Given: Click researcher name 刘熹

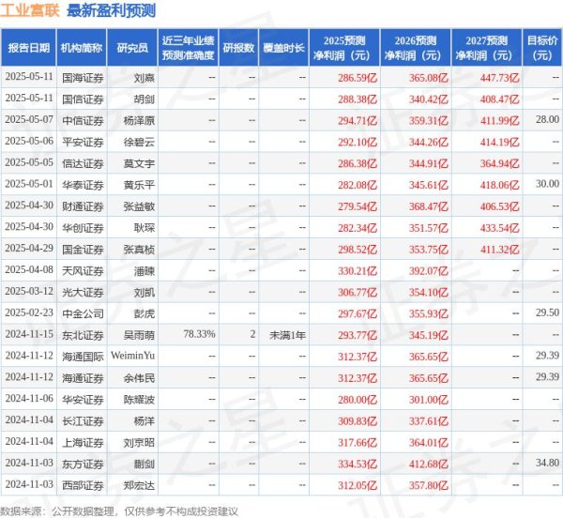Looking at the screenshot, I should click(x=145, y=78).
